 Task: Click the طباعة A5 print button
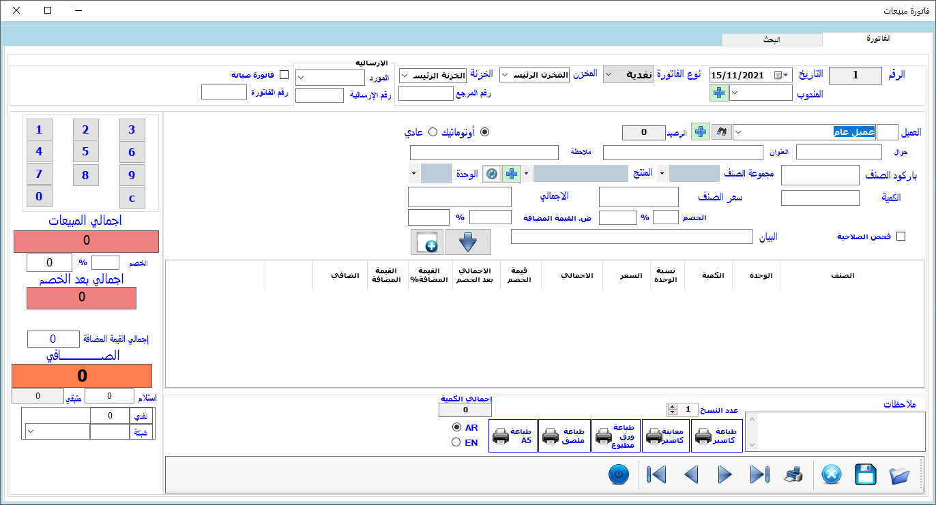click(x=512, y=436)
